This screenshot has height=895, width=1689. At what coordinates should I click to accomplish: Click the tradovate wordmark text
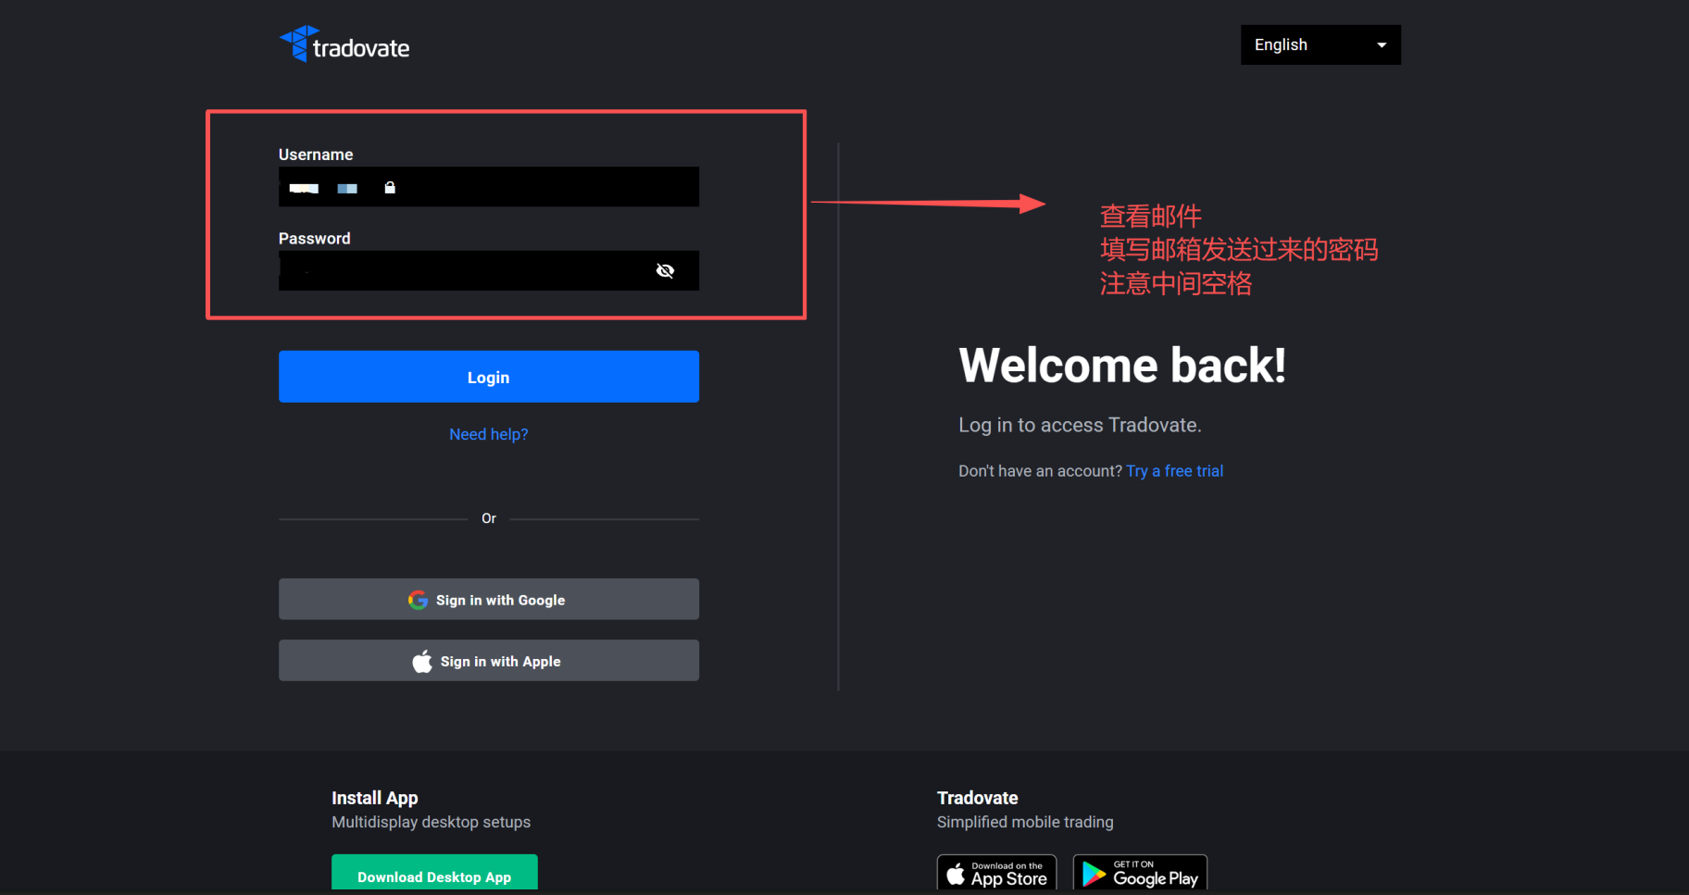(x=361, y=48)
